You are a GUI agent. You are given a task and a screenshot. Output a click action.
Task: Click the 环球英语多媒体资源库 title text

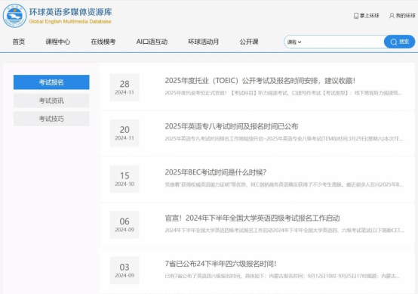[x=71, y=12]
